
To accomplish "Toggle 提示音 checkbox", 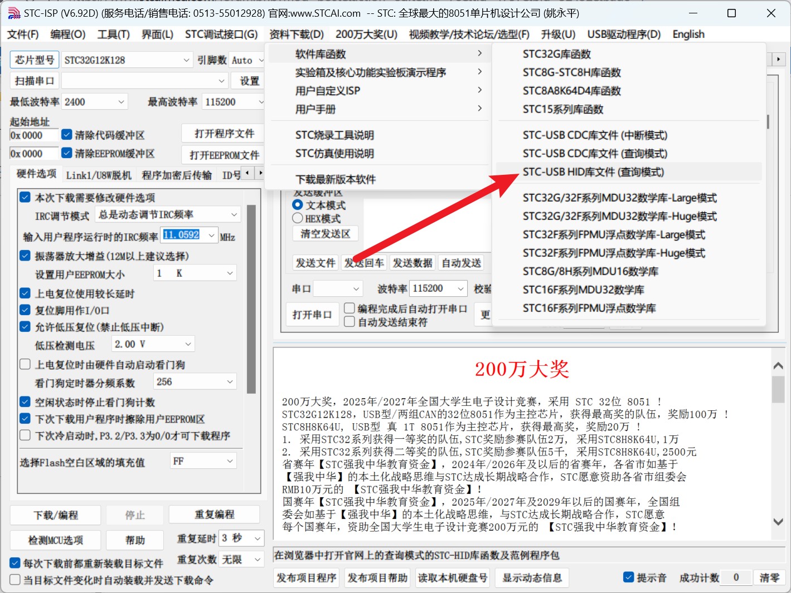I will [628, 577].
